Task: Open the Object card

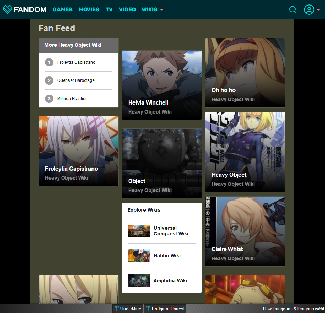Action: [x=162, y=163]
